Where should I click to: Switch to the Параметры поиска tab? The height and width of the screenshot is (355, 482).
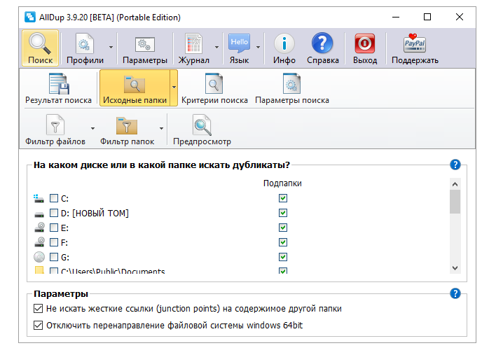(291, 88)
